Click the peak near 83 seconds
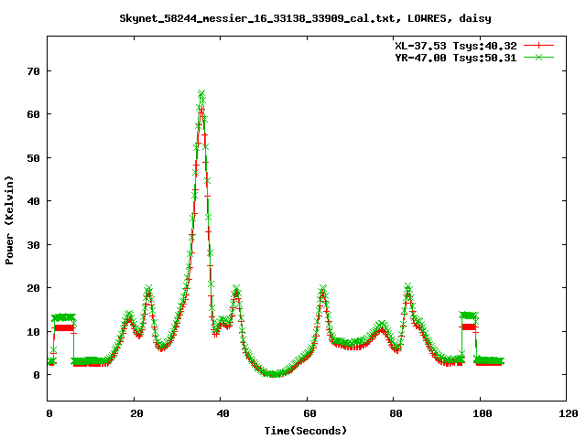586x439 pixels. pos(408,286)
